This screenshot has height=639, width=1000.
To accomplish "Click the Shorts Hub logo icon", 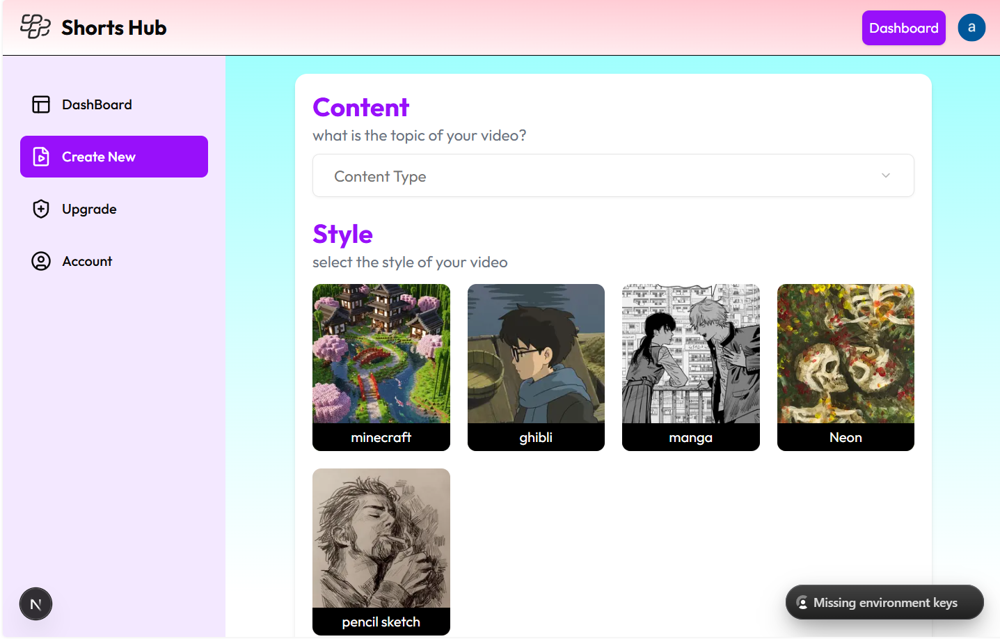I will tap(35, 27).
